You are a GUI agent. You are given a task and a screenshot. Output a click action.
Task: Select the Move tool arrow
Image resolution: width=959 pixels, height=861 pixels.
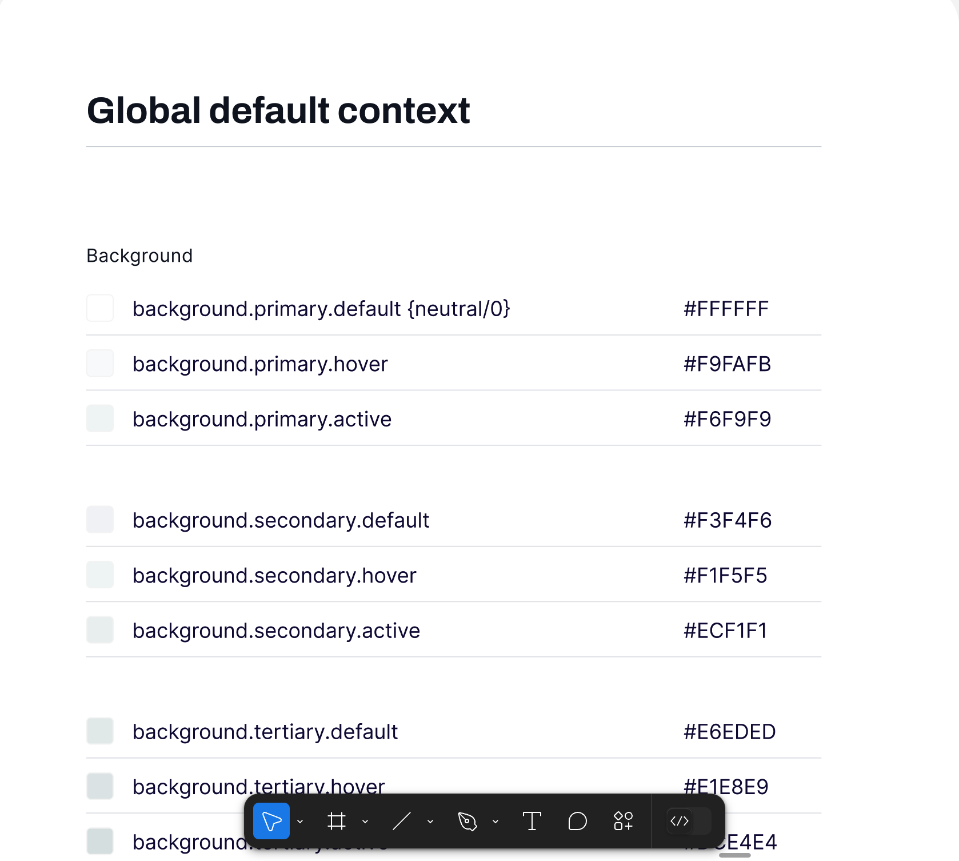[271, 821]
